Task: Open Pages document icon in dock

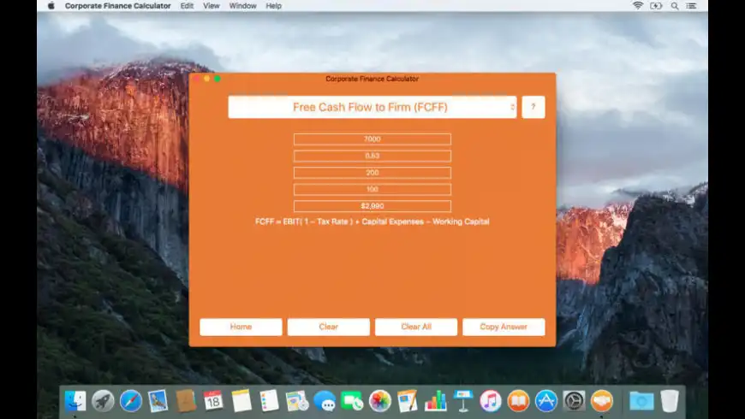Action: click(x=408, y=401)
